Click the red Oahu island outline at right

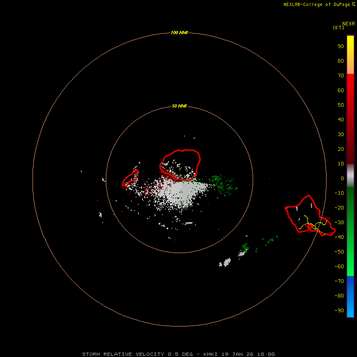(x=310, y=216)
